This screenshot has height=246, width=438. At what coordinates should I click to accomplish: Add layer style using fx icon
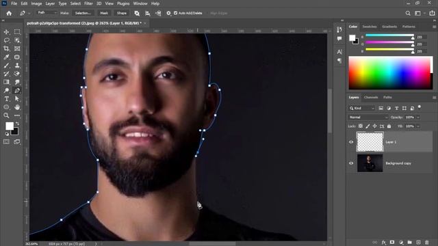tap(384, 243)
